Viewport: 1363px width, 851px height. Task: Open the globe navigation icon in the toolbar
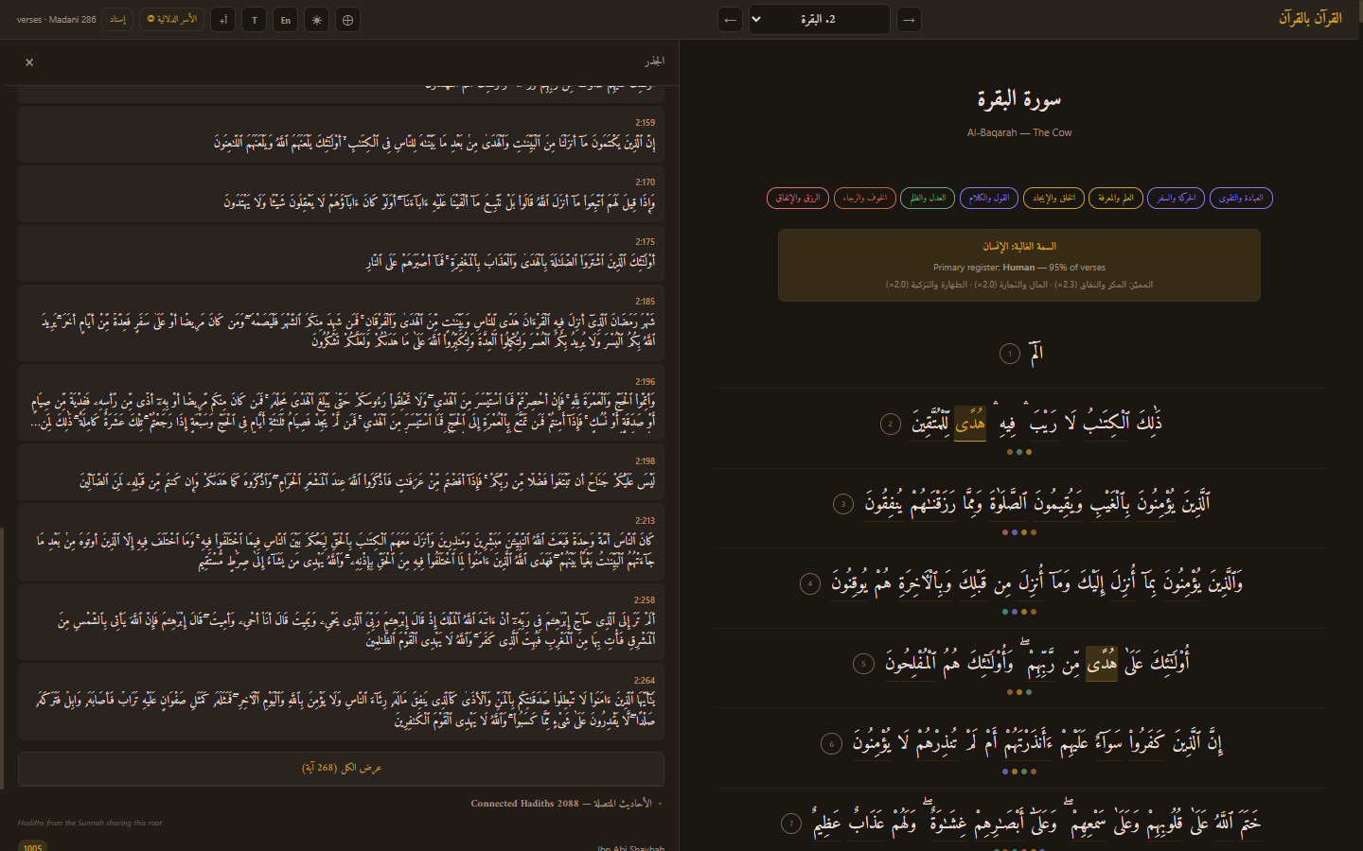[347, 19]
